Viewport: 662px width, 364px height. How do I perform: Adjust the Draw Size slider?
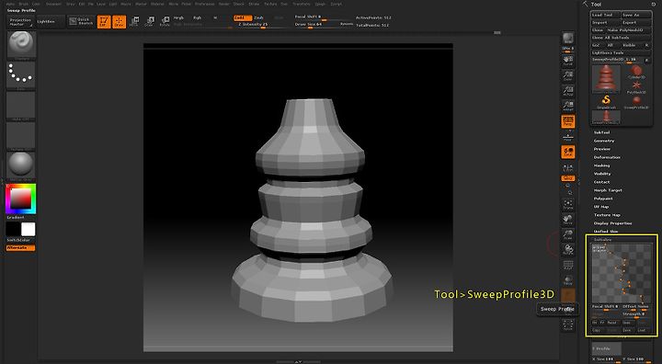coord(316,25)
